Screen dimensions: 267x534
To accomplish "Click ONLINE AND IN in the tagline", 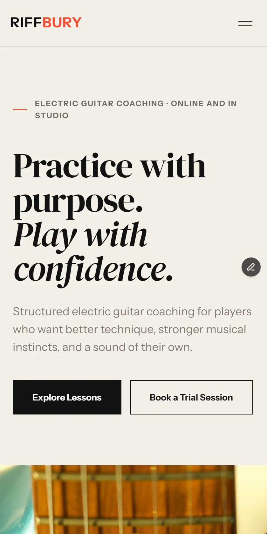I will click(204, 104).
